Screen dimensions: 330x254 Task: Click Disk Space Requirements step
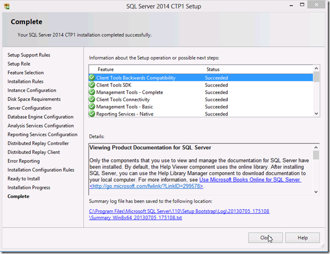(34, 99)
